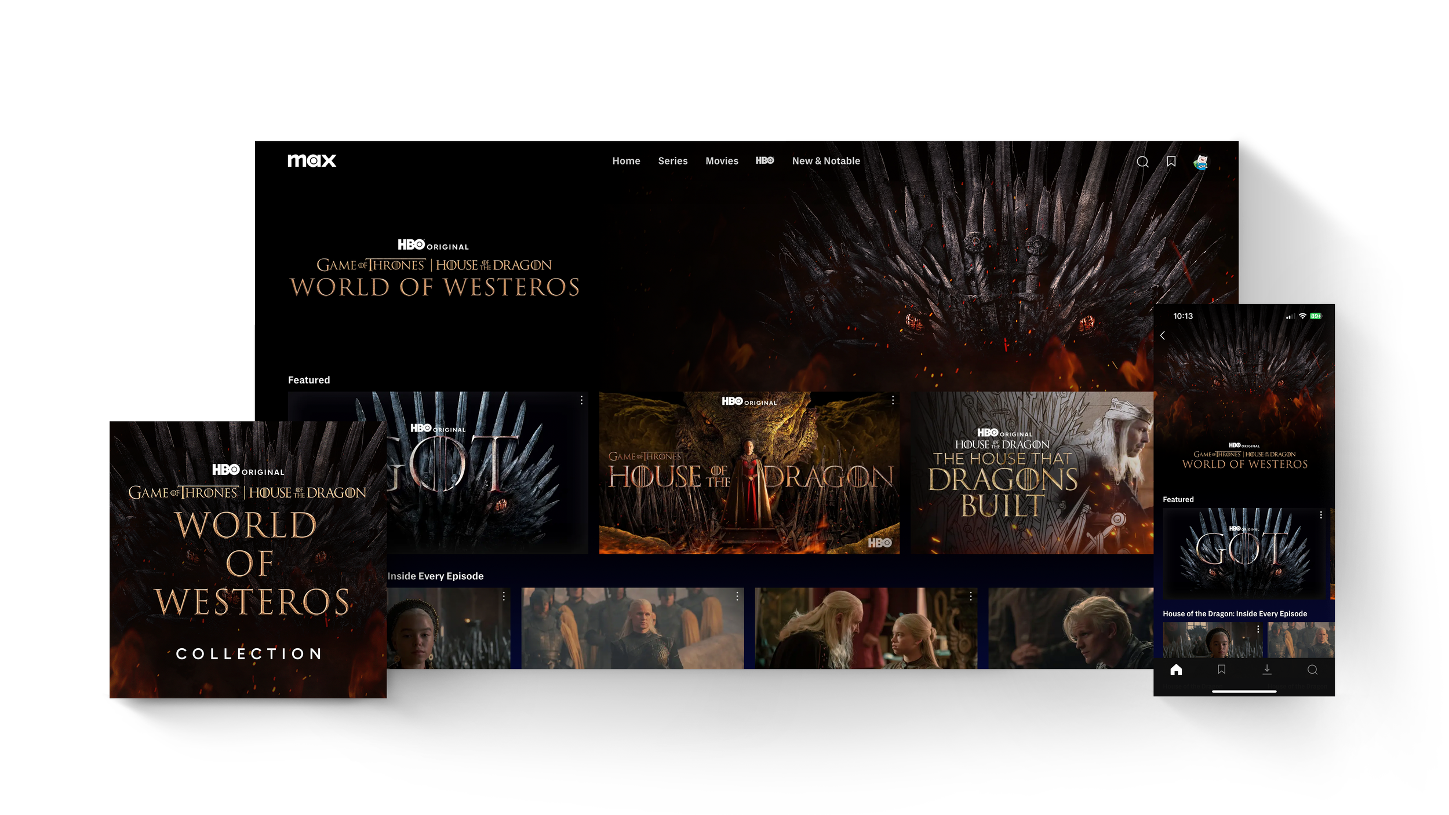Open options on first Inside Every Episode card
Viewport: 1449px width, 815px height.
point(504,596)
